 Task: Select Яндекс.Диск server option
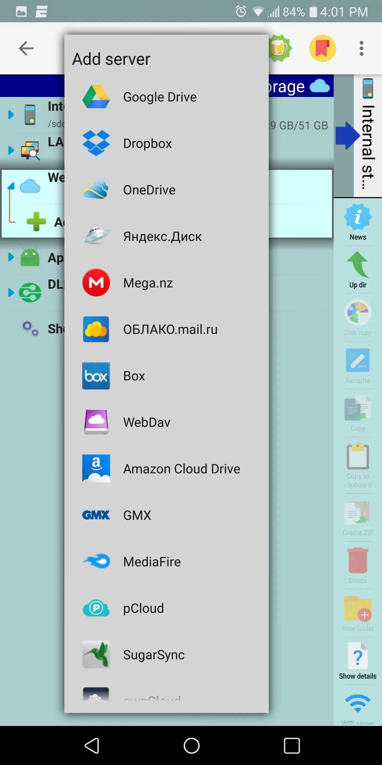(166, 236)
